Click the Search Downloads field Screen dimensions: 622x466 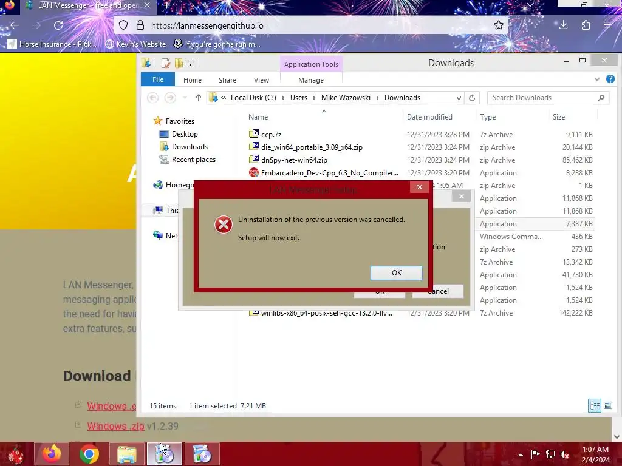pyautogui.click(x=549, y=98)
